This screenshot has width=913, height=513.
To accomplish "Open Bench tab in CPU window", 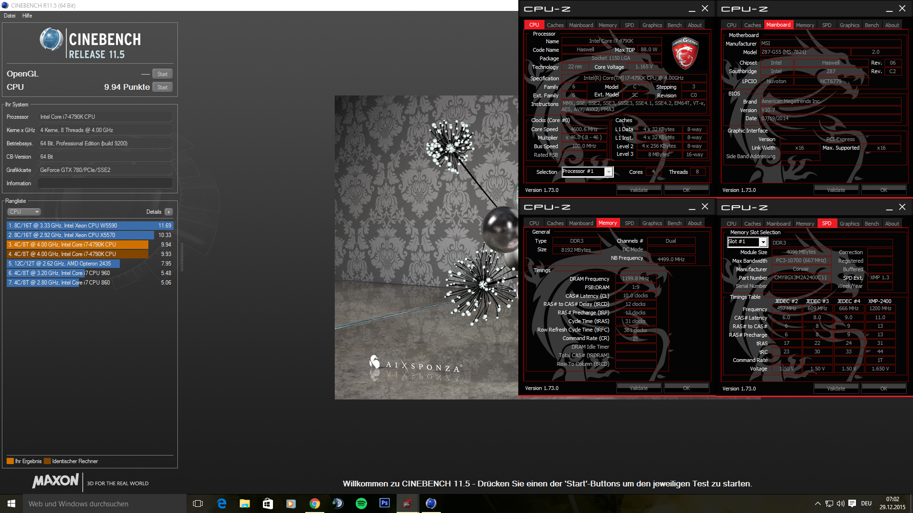I will [674, 25].
